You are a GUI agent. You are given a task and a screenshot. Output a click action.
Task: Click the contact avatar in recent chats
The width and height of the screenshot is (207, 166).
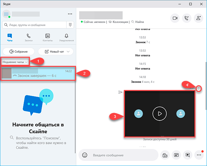click(6, 73)
